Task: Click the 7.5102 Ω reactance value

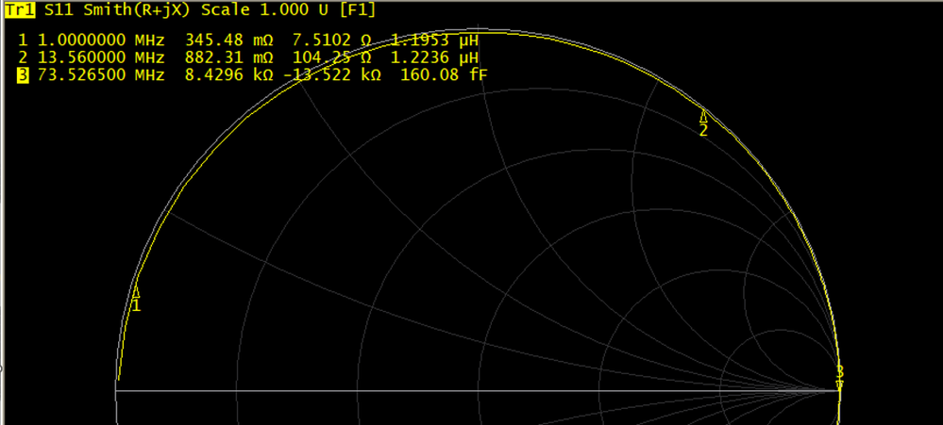Action: [x=332, y=41]
